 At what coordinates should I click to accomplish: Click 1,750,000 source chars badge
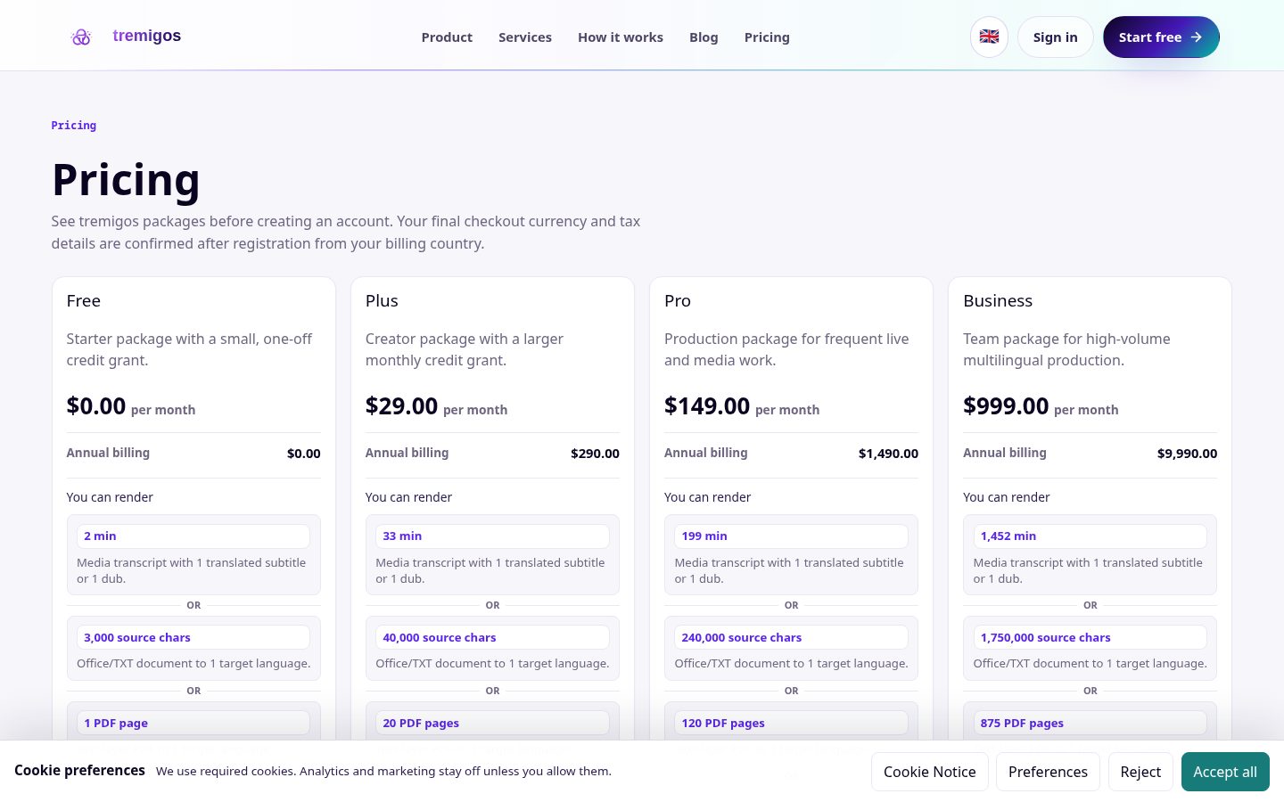[1090, 638]
